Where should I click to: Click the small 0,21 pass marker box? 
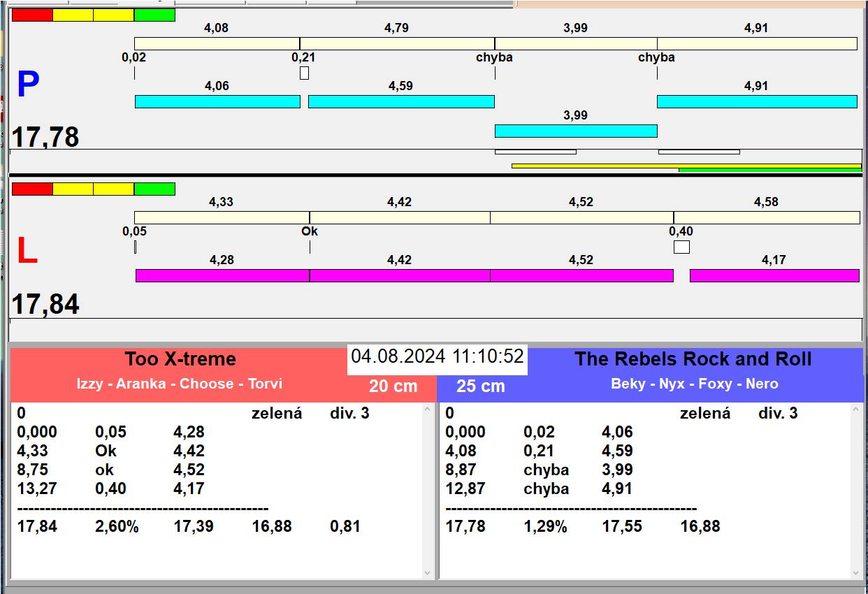coord(304,73)
